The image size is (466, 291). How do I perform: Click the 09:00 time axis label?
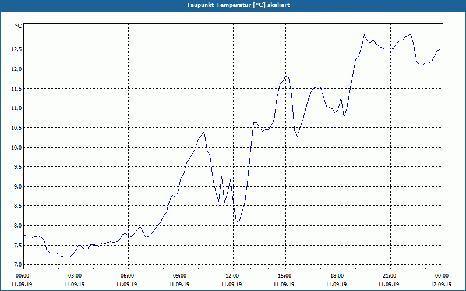point(181,276)
